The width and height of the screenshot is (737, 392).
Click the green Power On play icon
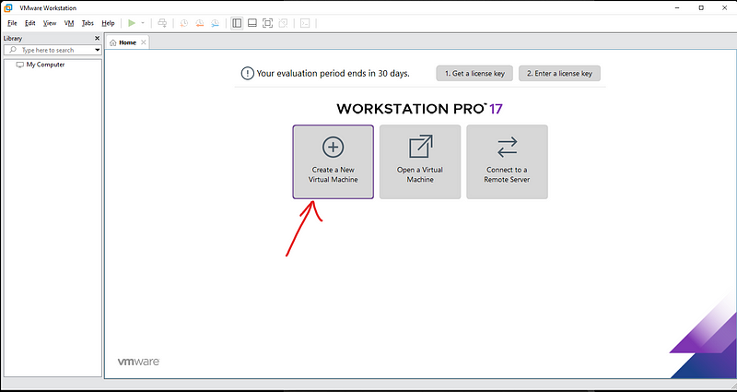[x=132, y=23]
